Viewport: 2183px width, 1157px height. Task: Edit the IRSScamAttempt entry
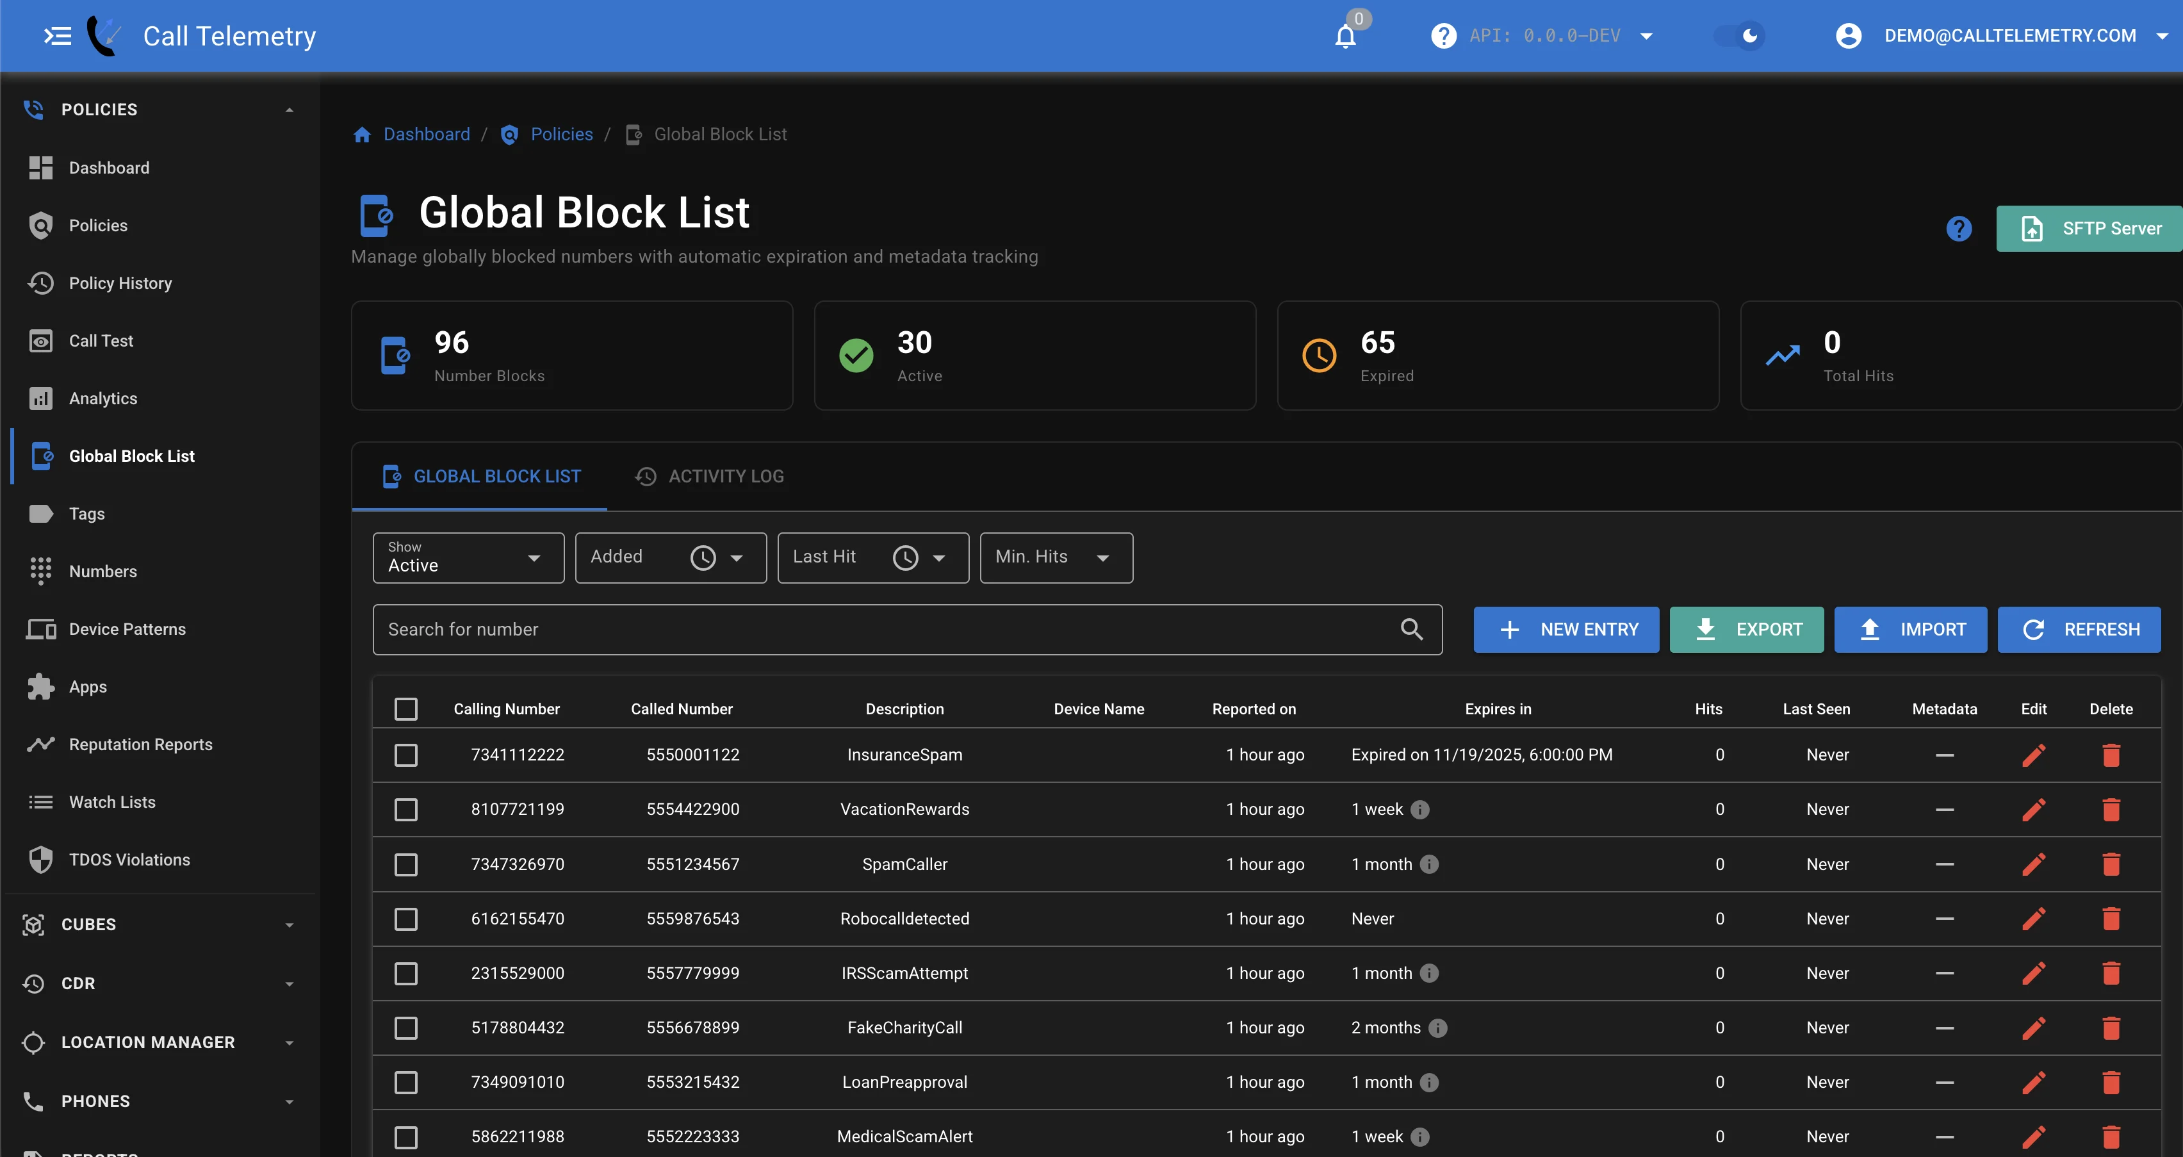(2033, 973)
